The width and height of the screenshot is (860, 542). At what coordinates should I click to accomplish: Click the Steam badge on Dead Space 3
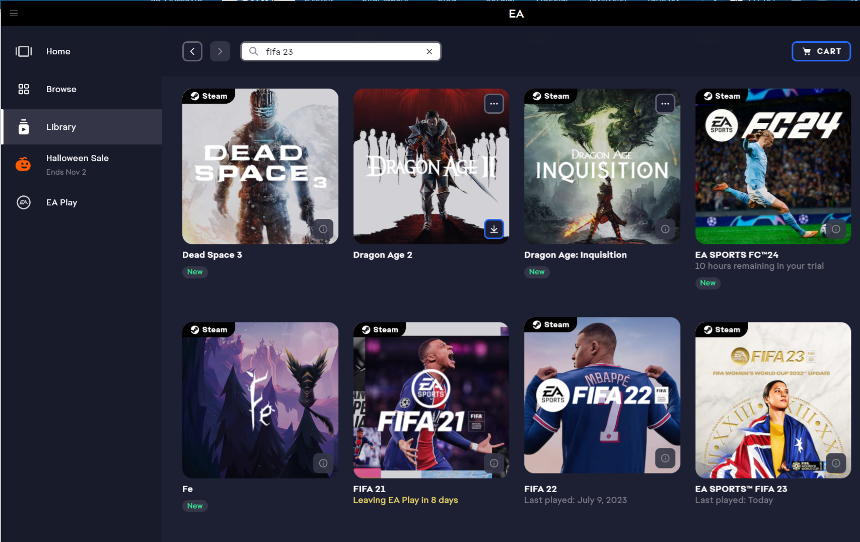pyautogui.click(x=209, y=96)
